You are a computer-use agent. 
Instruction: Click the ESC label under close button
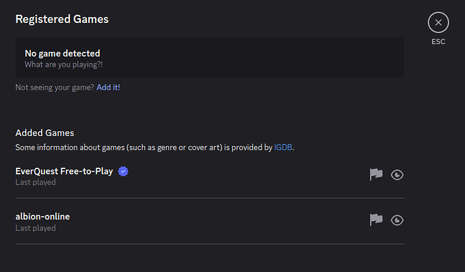click(438, 42)
